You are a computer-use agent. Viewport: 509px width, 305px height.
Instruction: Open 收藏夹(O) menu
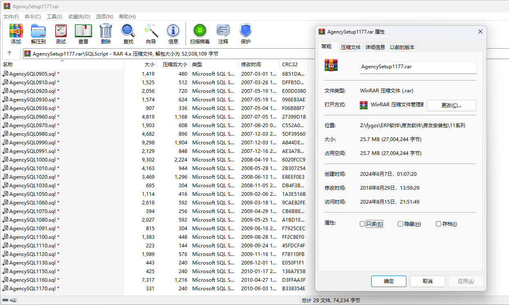coord(79,17)
